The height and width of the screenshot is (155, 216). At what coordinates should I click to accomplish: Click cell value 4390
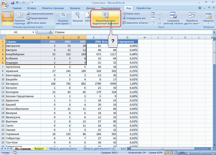tap(109, 83)
